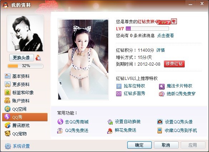Click the 详情 link next to 红钻积分
209x152 pixels.
160,50
